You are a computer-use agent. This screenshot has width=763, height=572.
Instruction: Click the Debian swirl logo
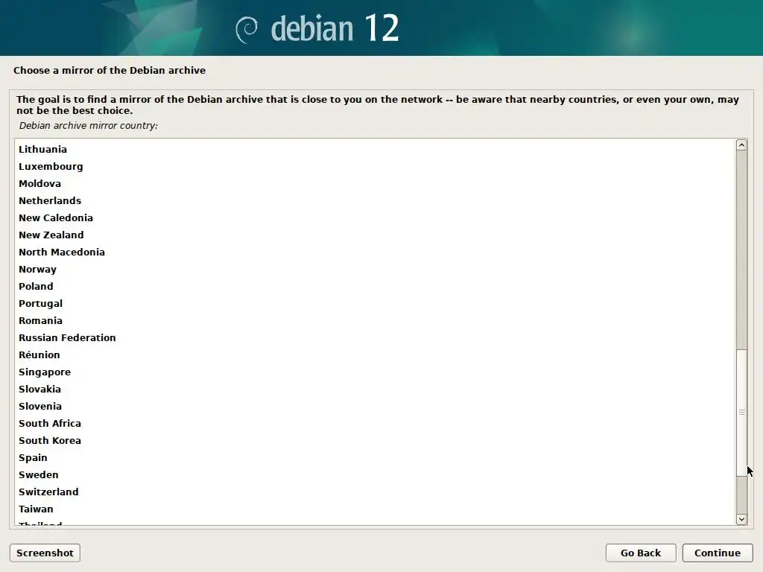tap(246, 30)
